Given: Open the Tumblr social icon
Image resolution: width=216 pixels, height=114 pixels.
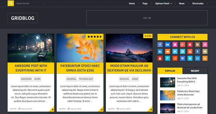Looking at the screenshot, I should tap(197, 52).
